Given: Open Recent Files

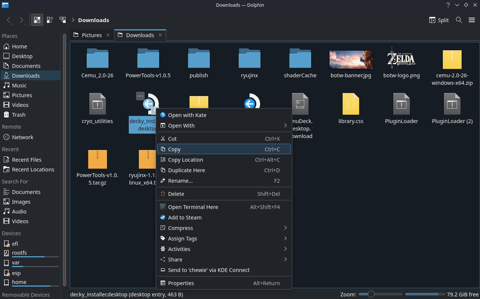Looking at the screenshot, I should click(30, 160).
